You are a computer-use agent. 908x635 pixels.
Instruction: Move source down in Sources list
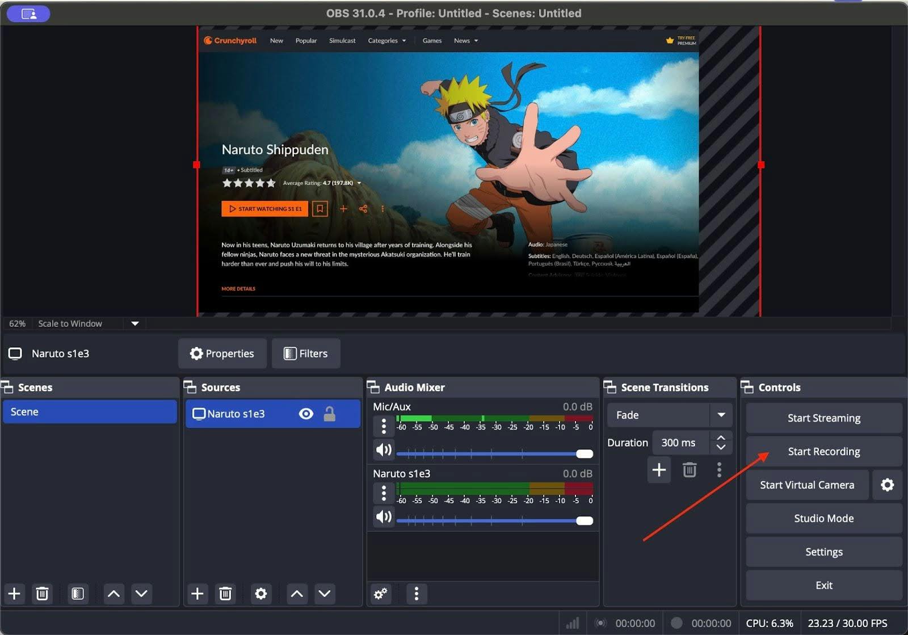point(325,594)
